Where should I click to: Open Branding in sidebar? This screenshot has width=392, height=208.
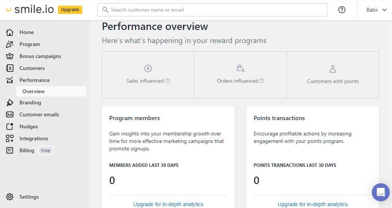30,103
